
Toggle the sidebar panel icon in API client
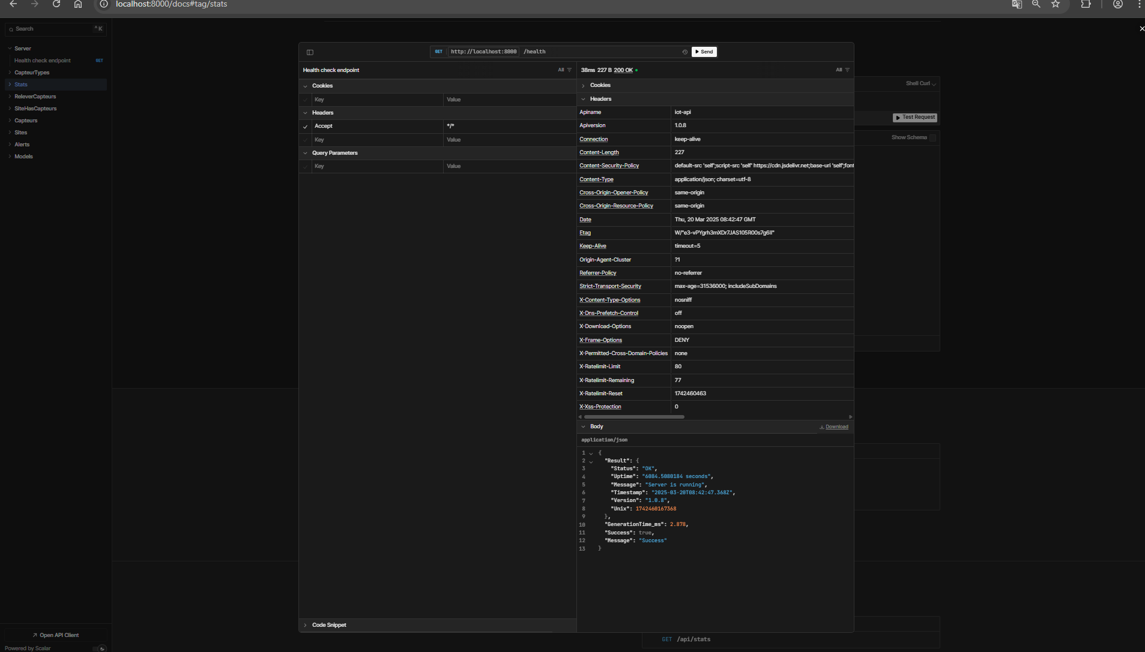pyautogui.click(x=310, y=52)
